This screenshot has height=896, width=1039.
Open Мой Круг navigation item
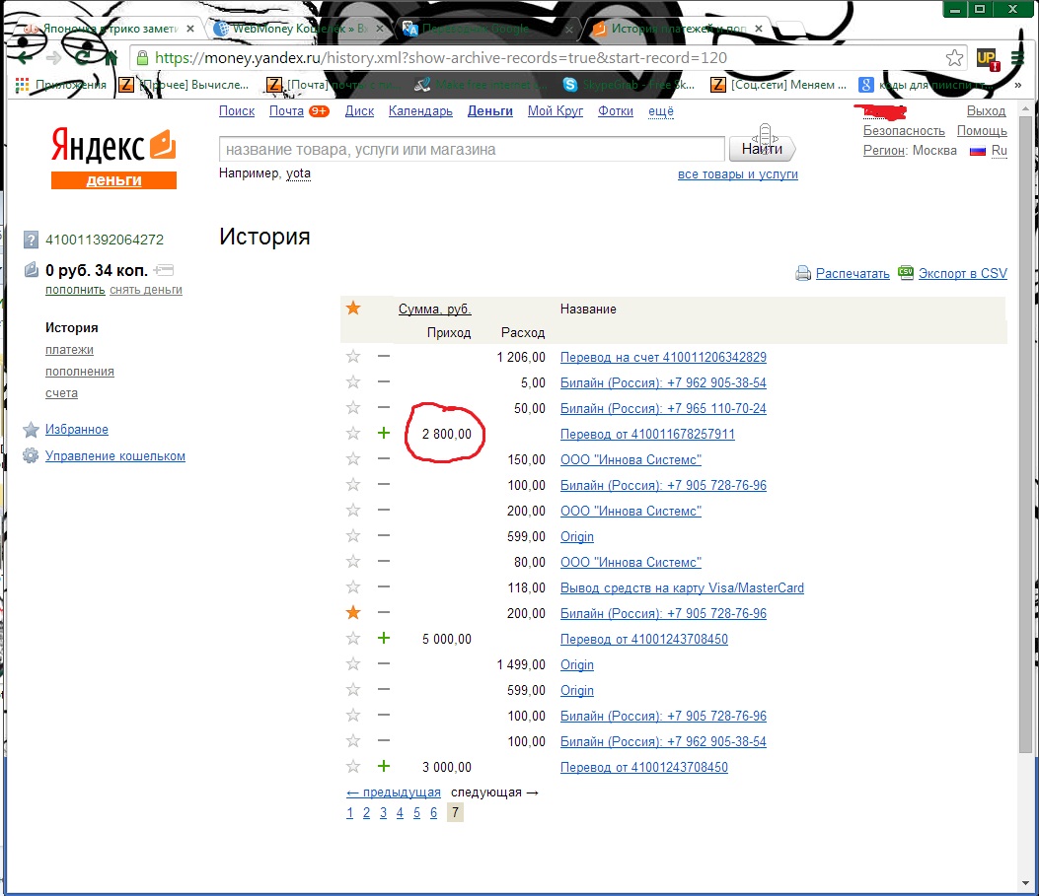tap(556, 111)
